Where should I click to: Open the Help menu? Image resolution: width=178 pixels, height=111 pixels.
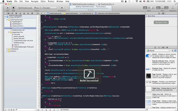pos(67,1)
